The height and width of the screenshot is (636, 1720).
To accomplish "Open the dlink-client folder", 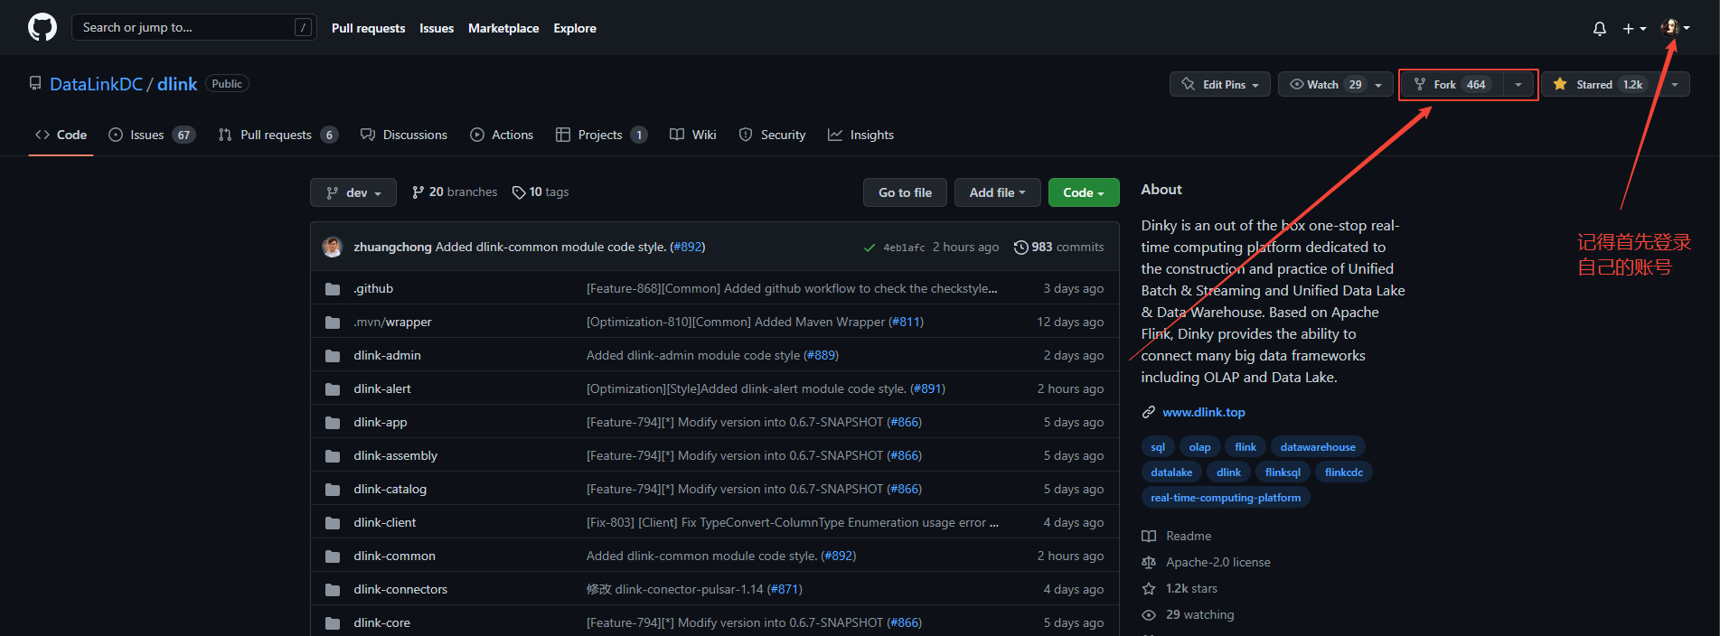I will [385, 522].
